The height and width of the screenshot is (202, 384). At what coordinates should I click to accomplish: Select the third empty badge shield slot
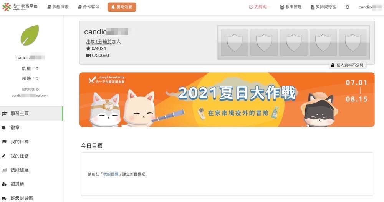pos(293,42)
